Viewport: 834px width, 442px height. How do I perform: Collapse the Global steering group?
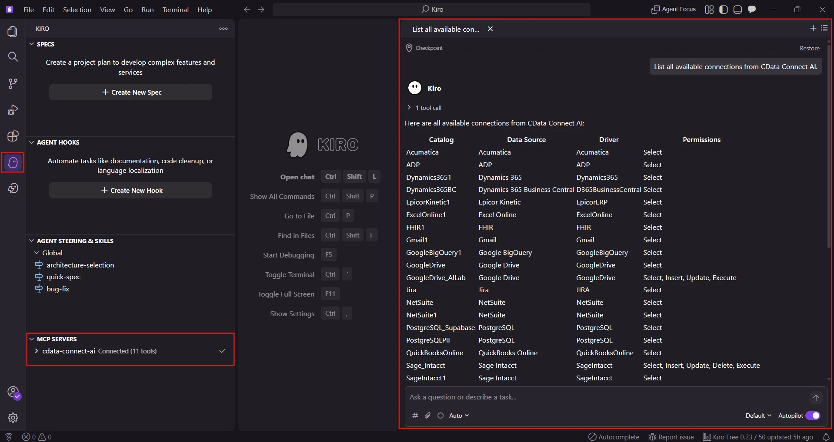pyautogui.click(x=37, y=253)
